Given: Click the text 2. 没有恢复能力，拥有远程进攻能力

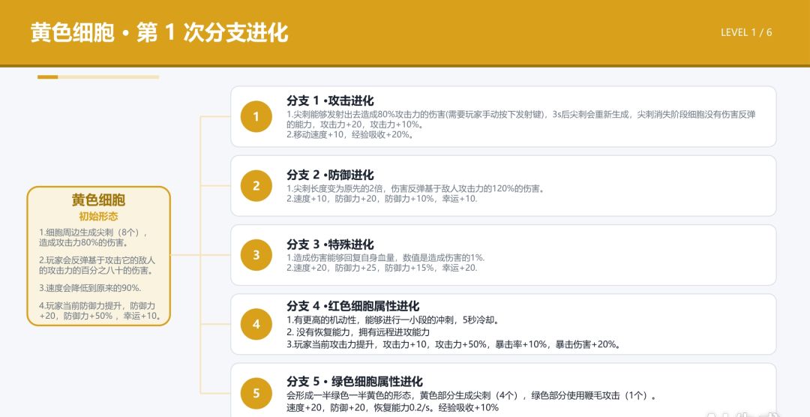Looking at the screenshot, I should click(358, 332).
